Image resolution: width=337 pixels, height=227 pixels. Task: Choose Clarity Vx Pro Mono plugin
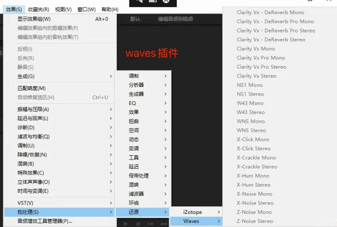coord(261,58)
